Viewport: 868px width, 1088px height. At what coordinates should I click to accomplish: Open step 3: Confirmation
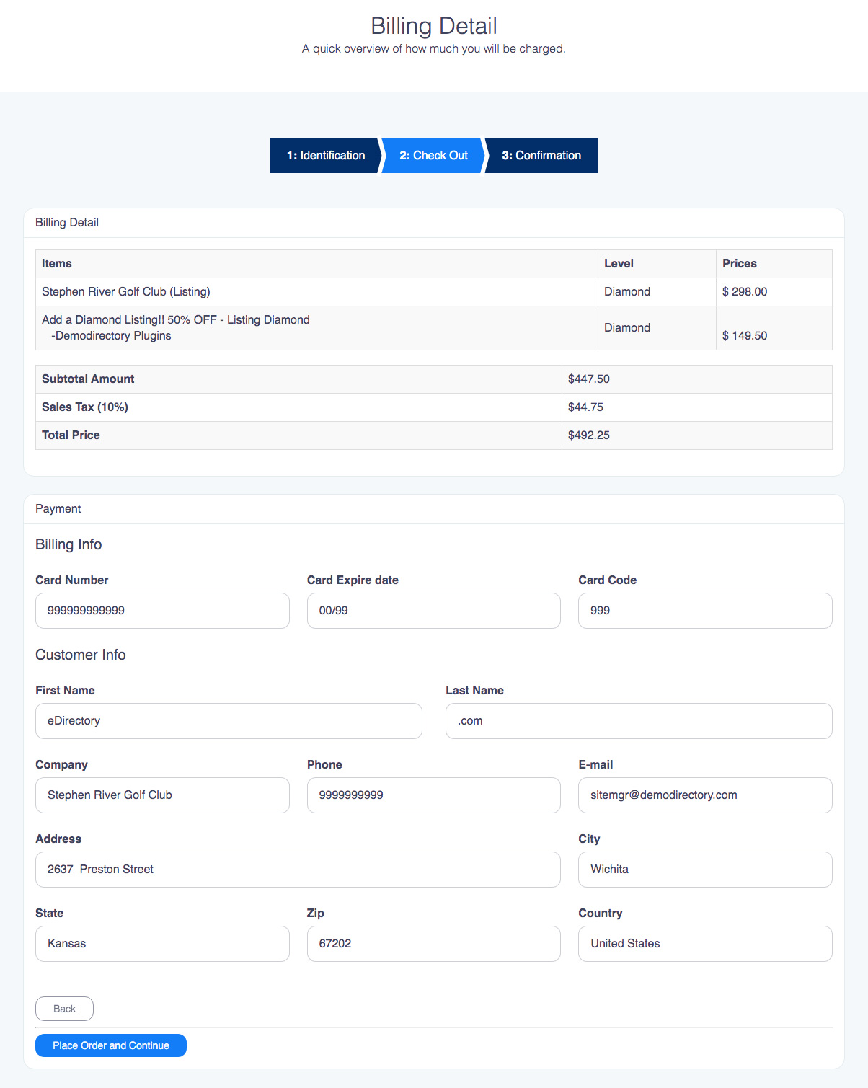[541, 156]
